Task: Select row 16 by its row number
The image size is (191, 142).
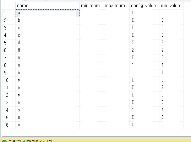Action: [9, 125]
